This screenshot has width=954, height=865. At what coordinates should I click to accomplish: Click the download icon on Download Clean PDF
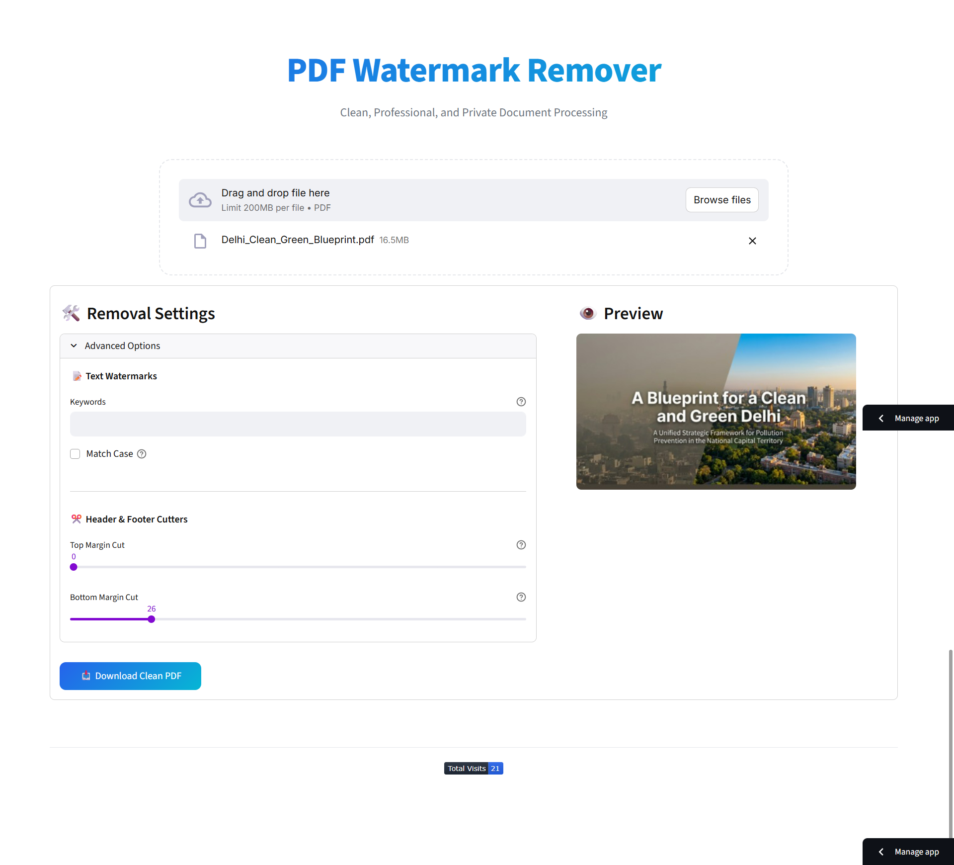tap(86, 676)
